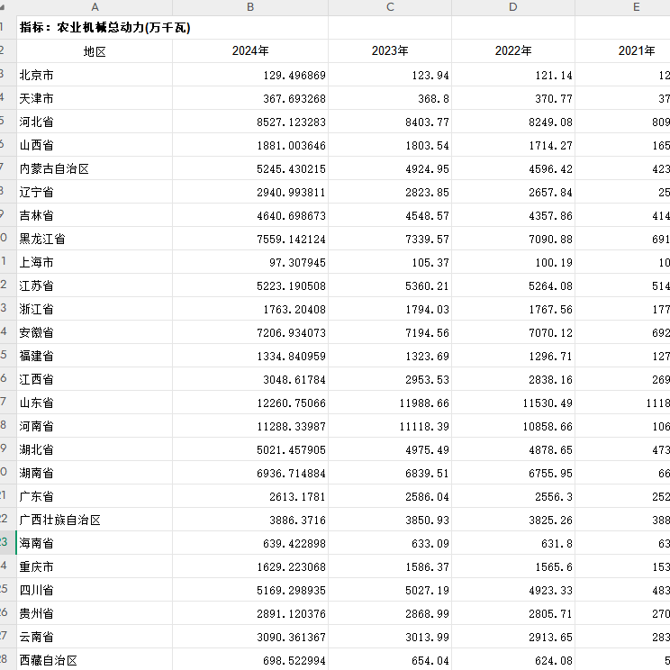Click the 2023年 header cell
The width and height of the screenshot is (670, 670).
tap(390, 51)
